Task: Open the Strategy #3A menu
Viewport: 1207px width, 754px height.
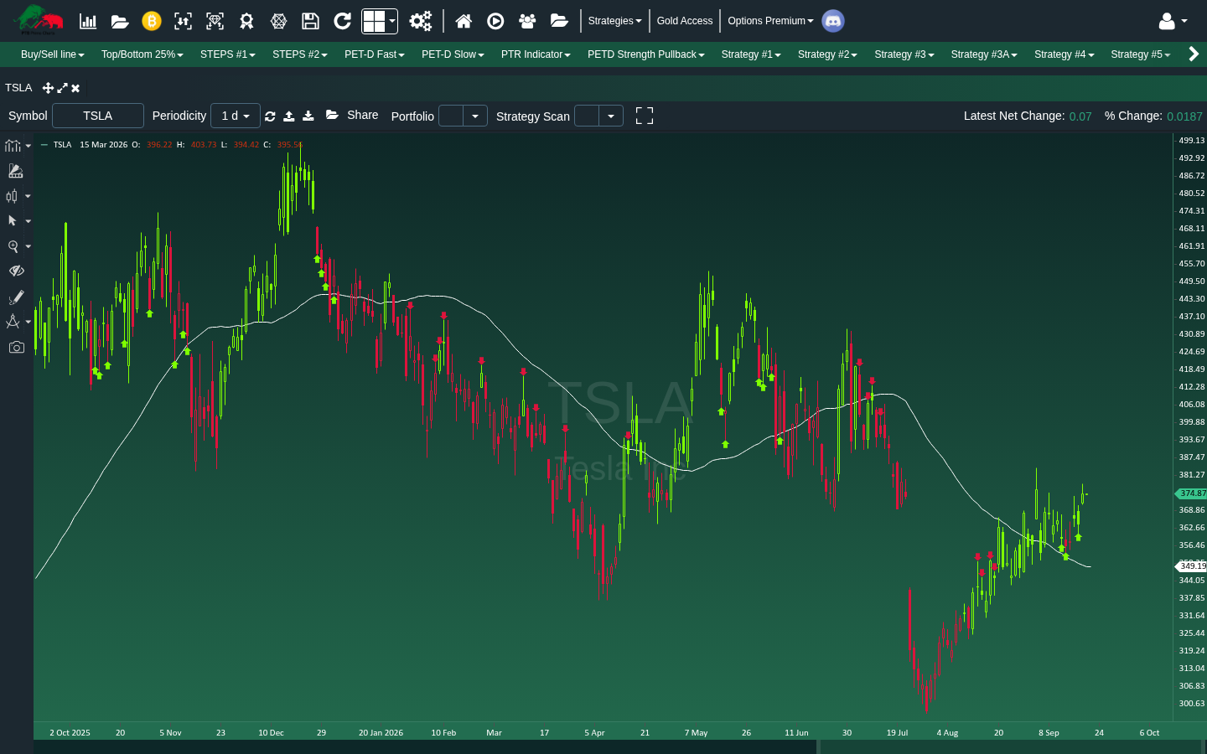Action: click(984, 54)
